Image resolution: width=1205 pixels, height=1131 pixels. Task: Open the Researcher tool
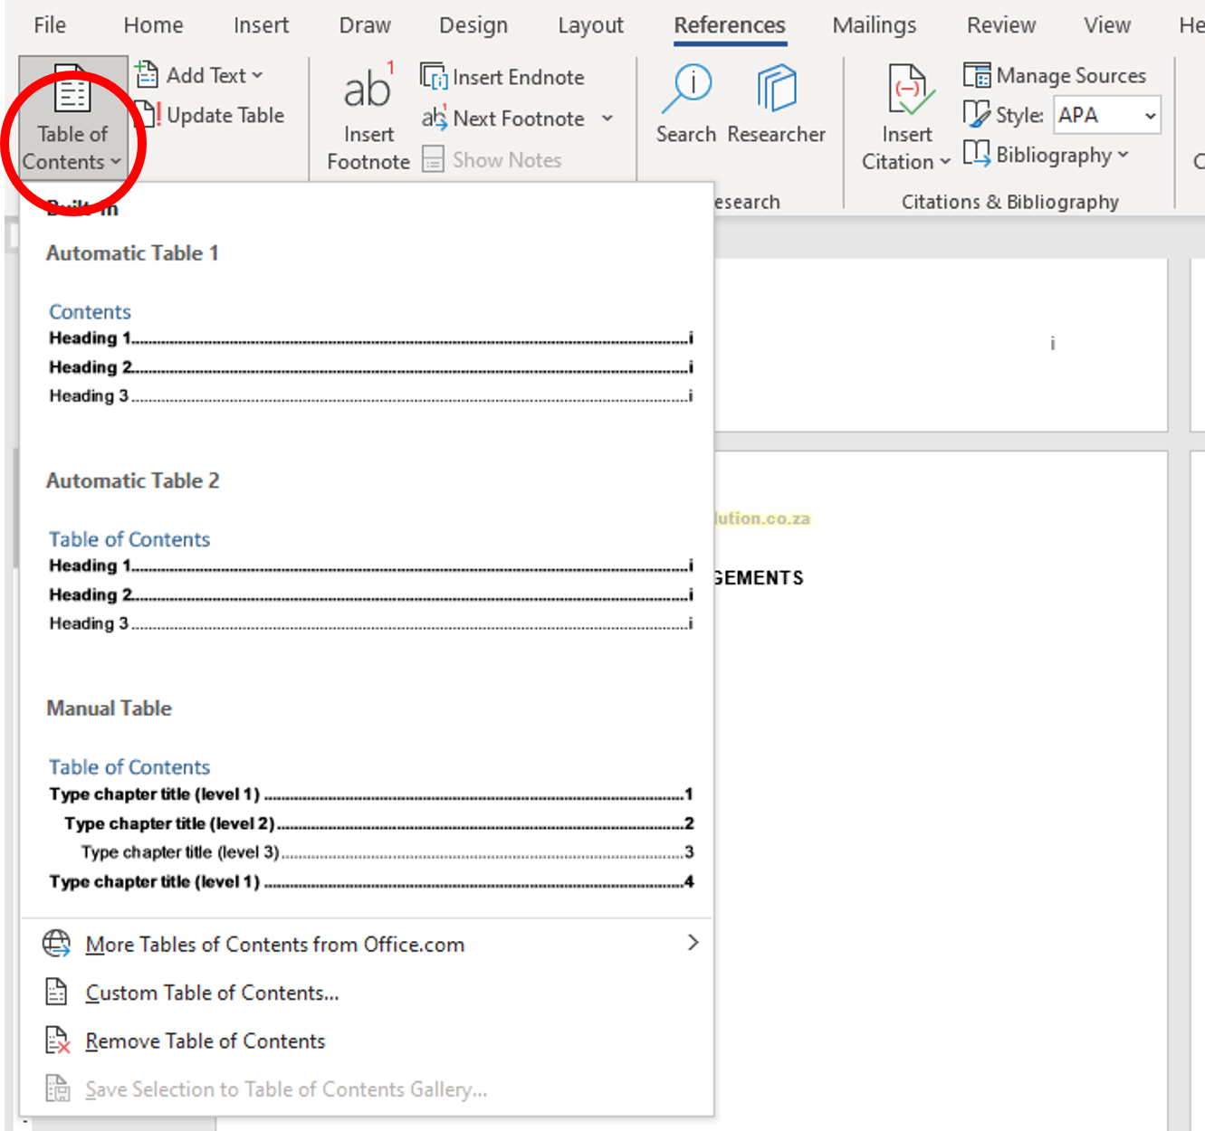pyautogui.click(x=776, y=90)
